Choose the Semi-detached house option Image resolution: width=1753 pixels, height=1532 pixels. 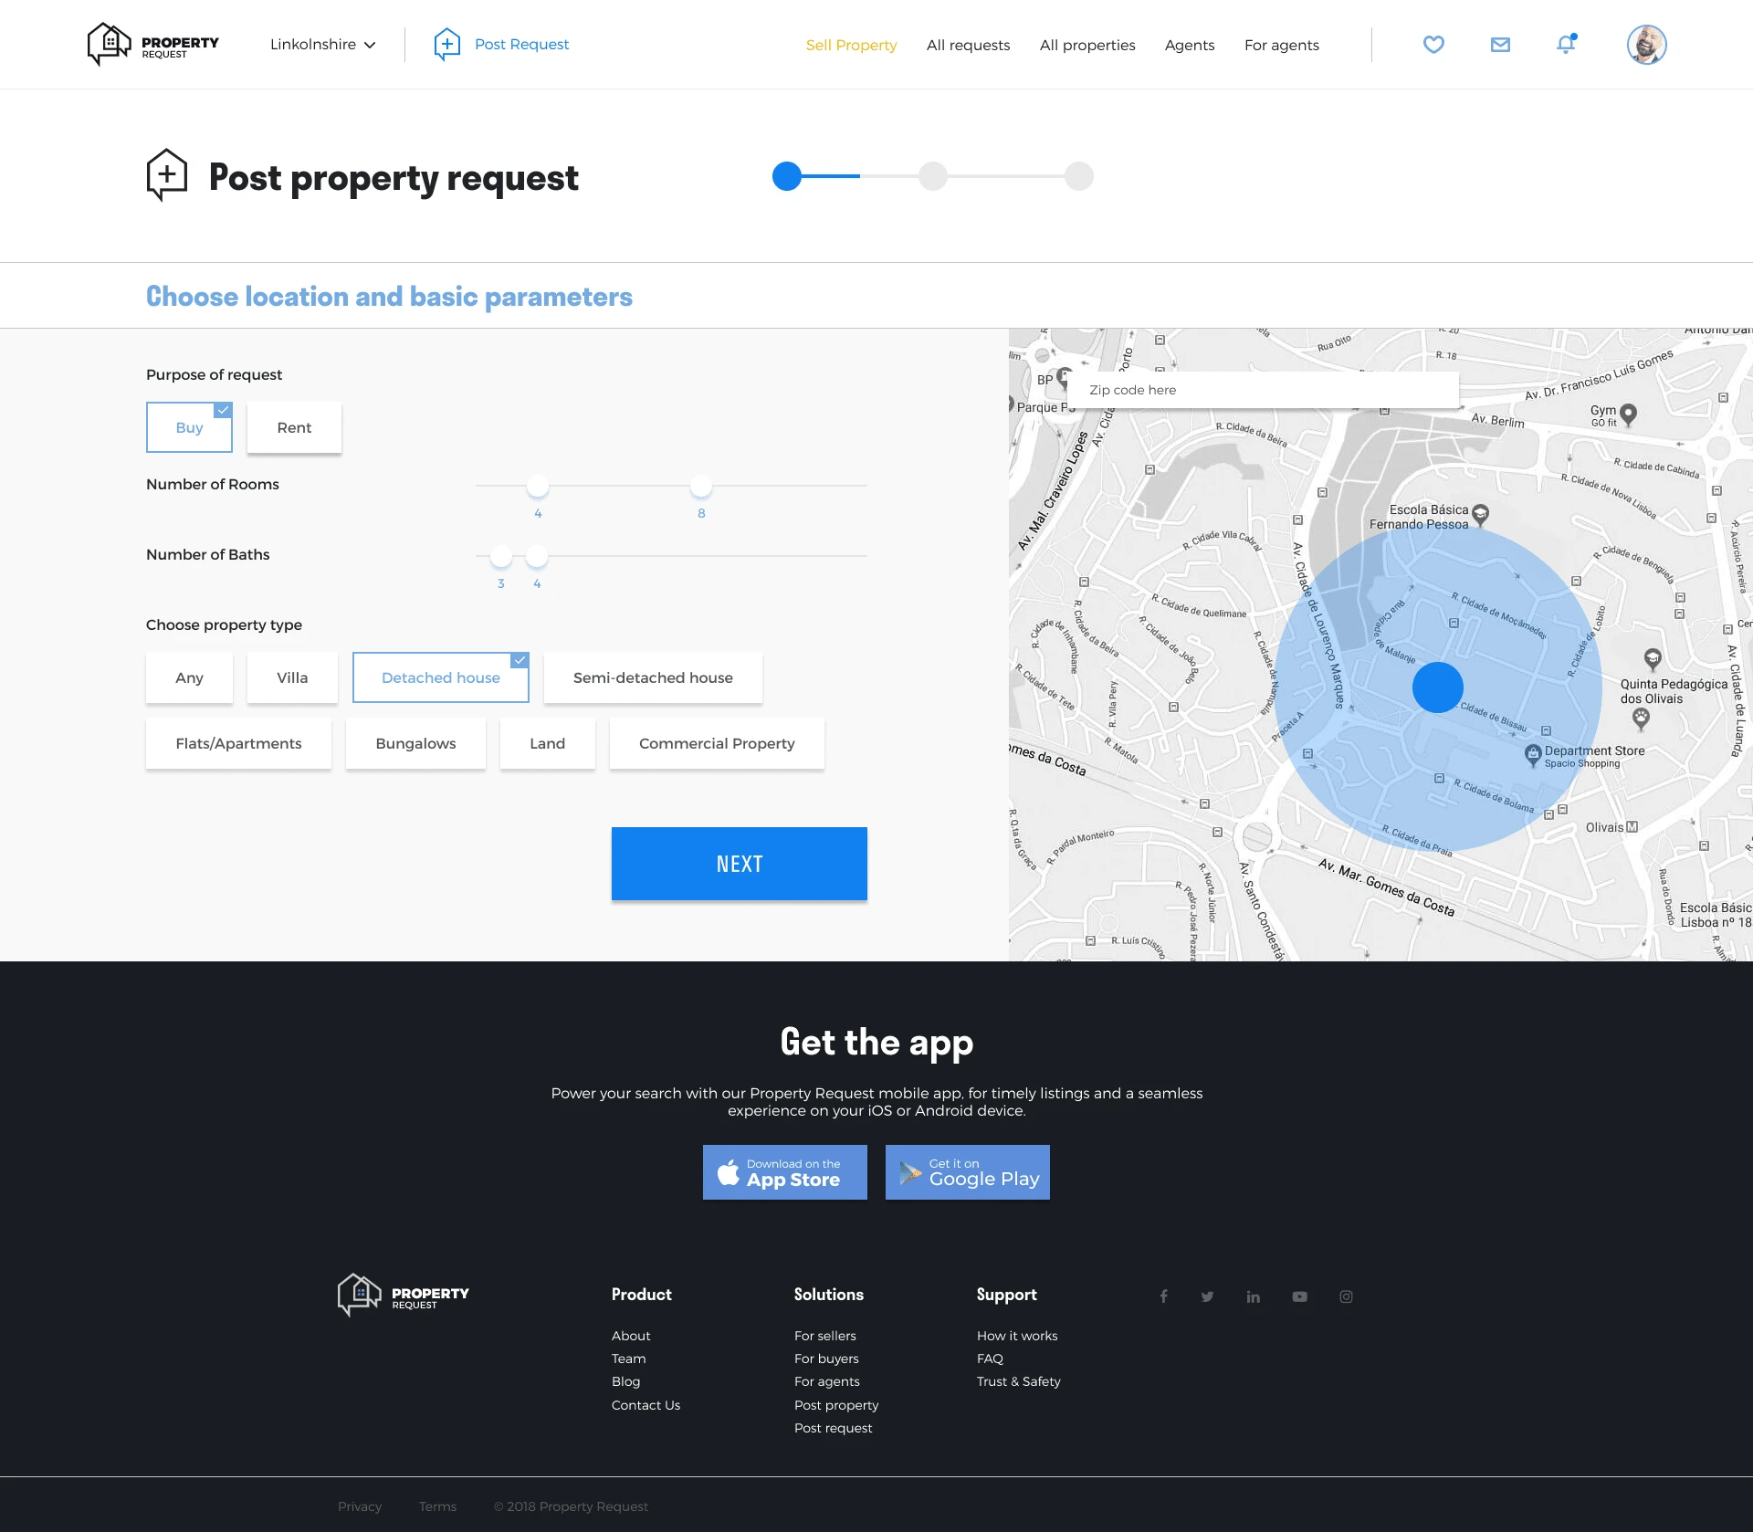pos(652,677)
